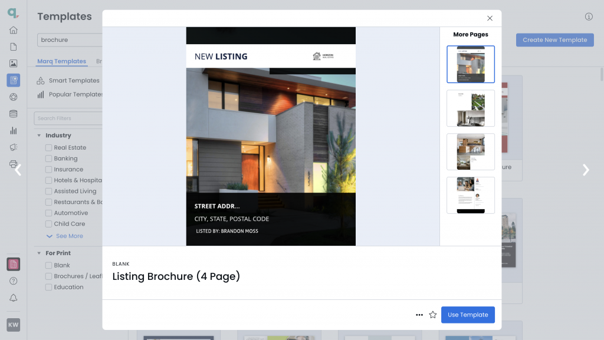The width and height of the screenshot is (604, 340).
Task: Select the Print icon in the sidebar
Action: pyautogui.click(x=13, y=163)
